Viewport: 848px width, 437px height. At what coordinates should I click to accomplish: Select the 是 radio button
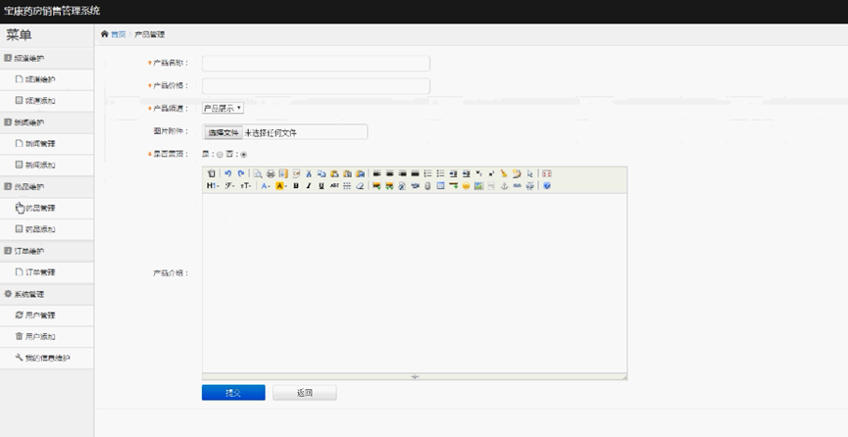[x=220, y=155]
